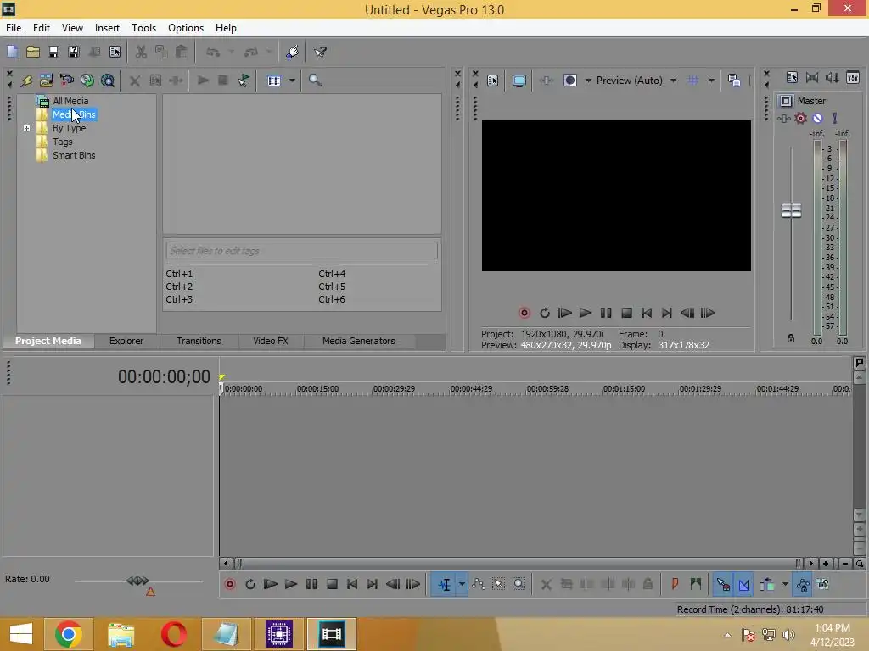Click the Paste clipboard icon

click(x=182, y=52)
